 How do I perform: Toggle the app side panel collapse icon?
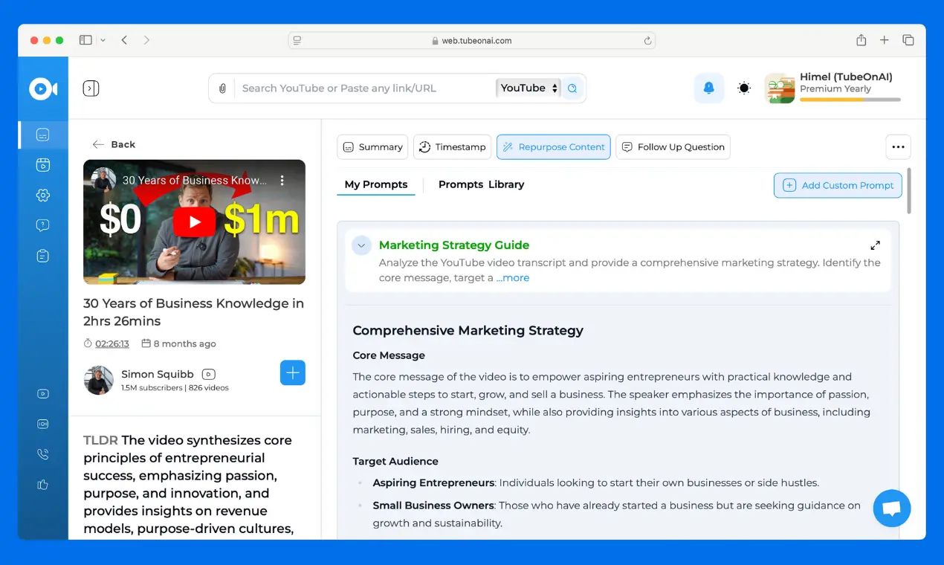click(x=91, y=88)
